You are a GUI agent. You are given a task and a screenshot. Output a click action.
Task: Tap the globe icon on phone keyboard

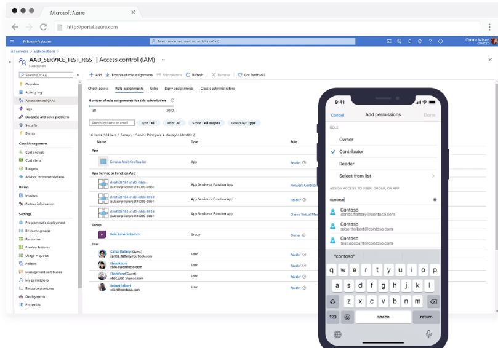[337, 334]
